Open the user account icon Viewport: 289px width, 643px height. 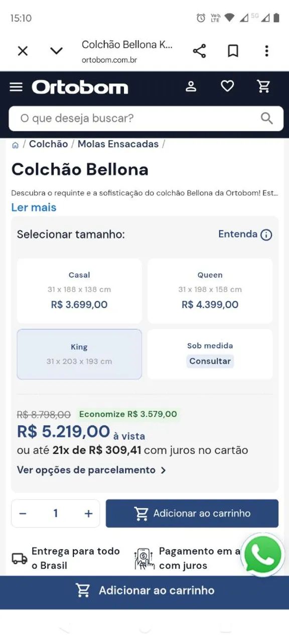point(191,86)
